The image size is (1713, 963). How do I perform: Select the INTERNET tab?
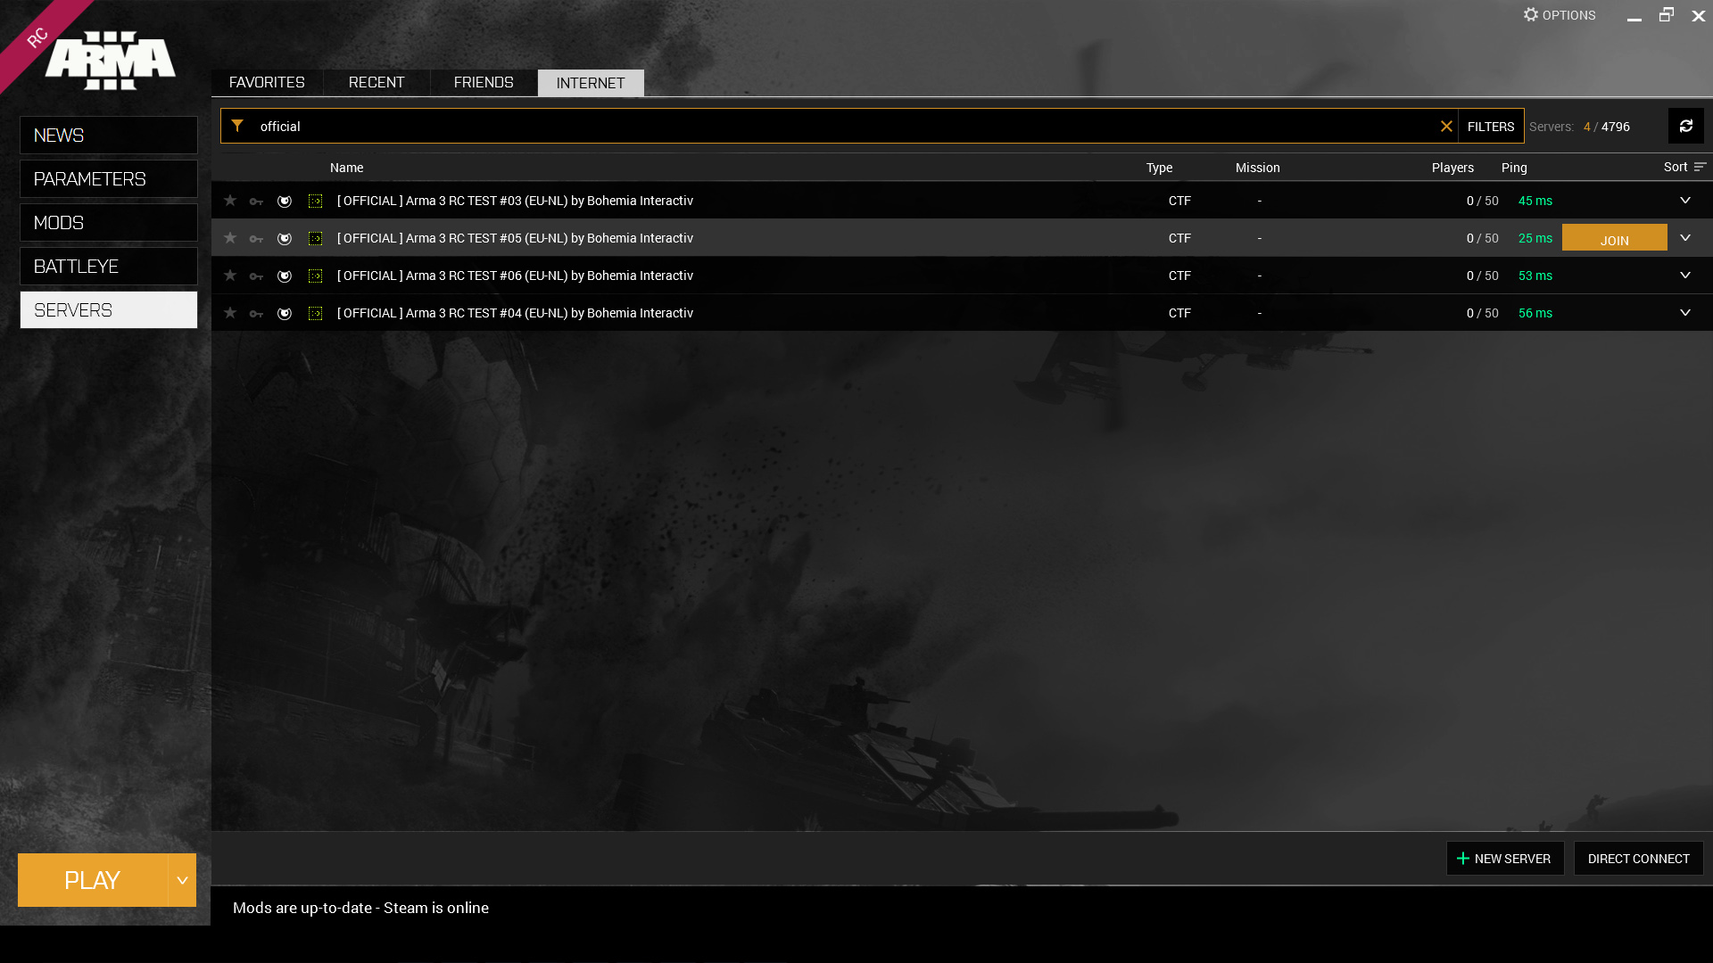click(591, 82)
